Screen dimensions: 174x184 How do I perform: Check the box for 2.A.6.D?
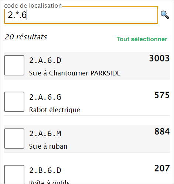point(14,65)
